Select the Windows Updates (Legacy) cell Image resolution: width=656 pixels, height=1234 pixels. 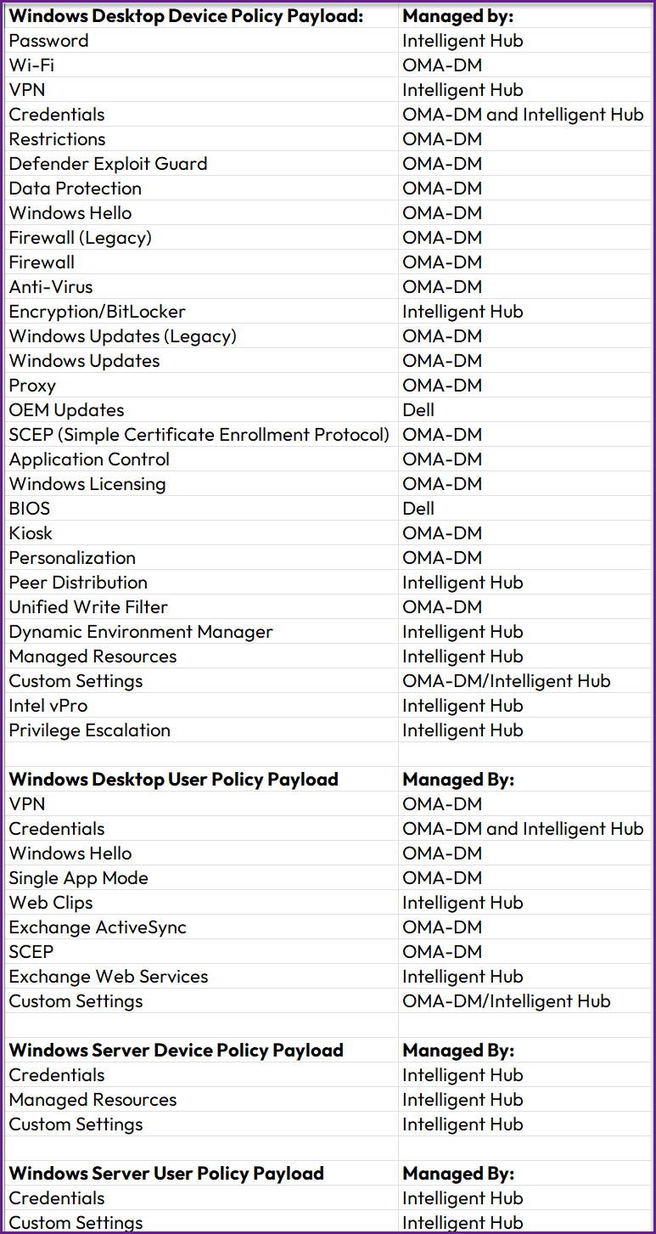(122, 336)
